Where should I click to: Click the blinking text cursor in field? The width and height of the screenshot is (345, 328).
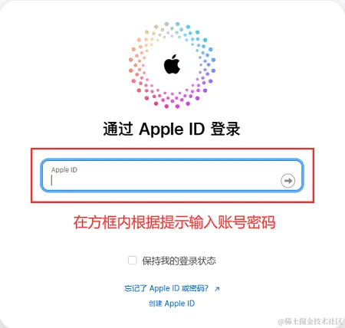point(51,180)
